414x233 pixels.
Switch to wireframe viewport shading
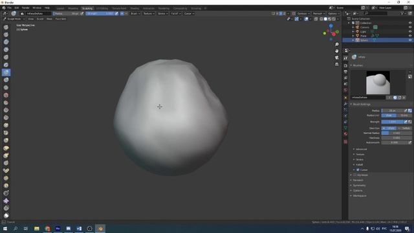pos(321,19)
